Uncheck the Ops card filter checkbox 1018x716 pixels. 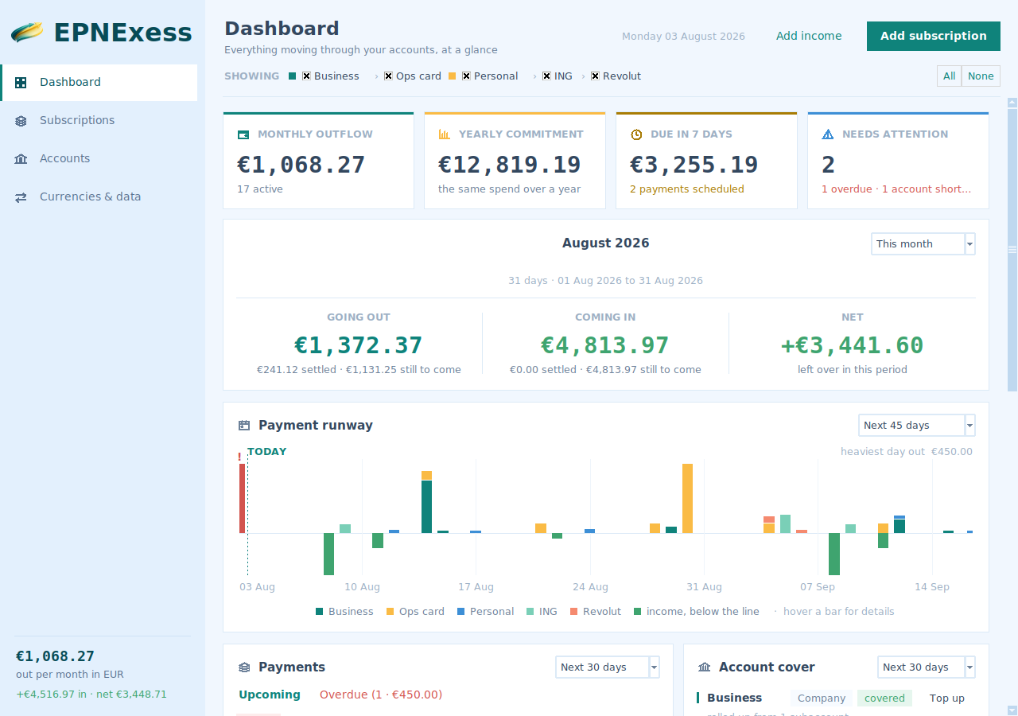pyautogui.click(x=388, y=76)
